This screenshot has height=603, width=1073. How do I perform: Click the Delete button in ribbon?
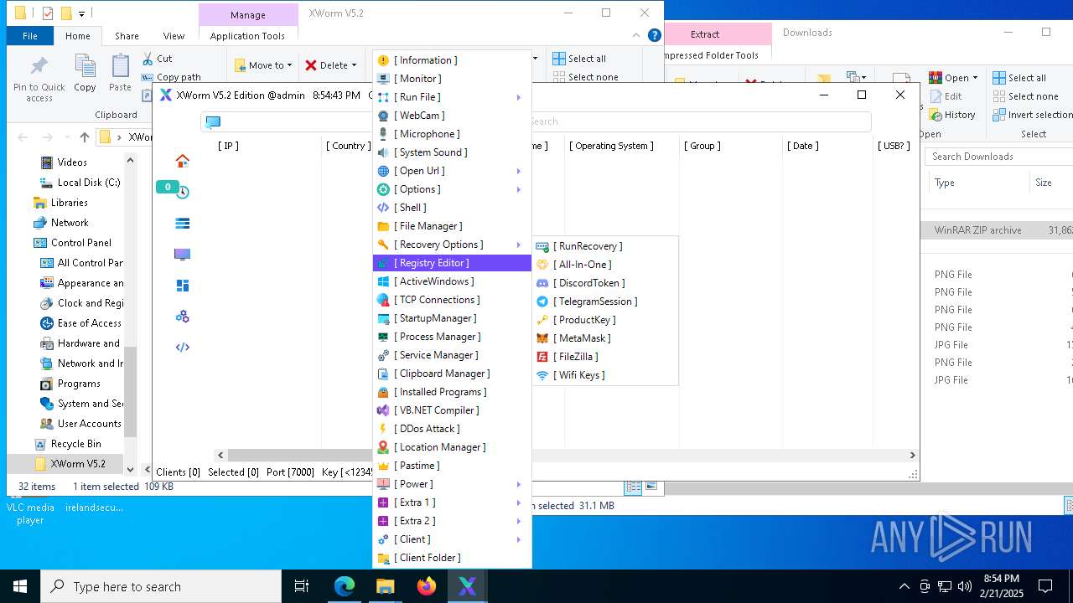click(x=330, y=65)
